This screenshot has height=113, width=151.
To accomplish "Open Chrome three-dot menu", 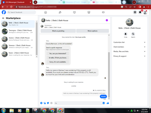I will [148, 7].
